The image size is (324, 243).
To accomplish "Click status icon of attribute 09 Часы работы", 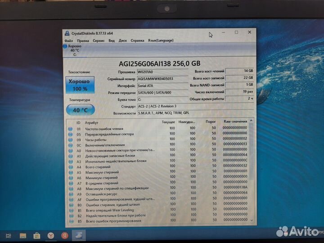I will pos(71,140).
